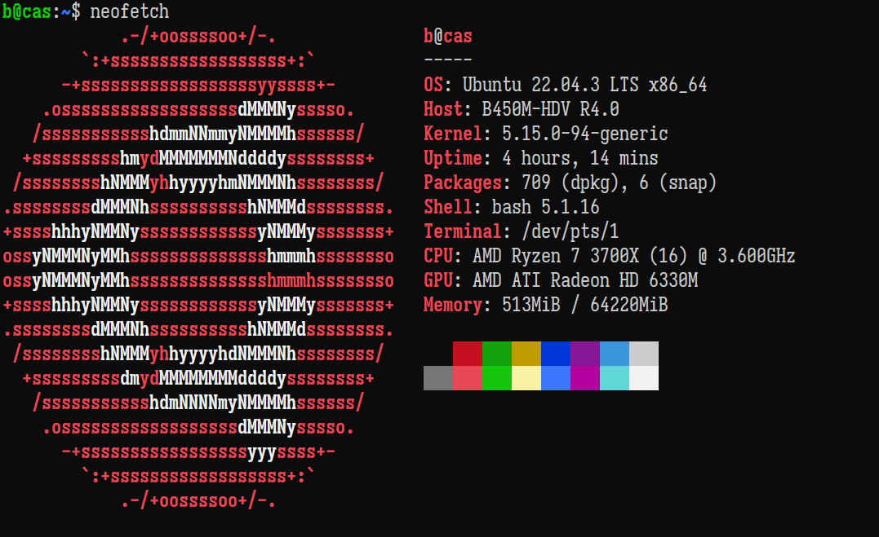Select the dark green color block
879x537 pixels.
tap(497, 354)
